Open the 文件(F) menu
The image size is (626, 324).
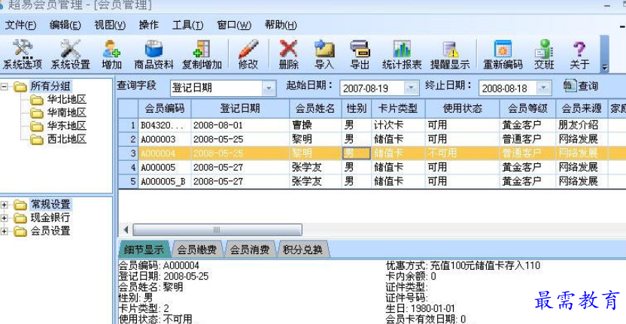(20, 25)
